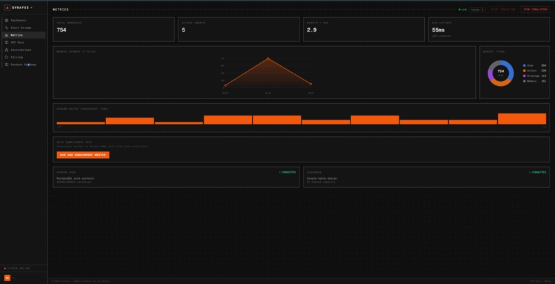Click the purple Strategy legend swatch

524,76
